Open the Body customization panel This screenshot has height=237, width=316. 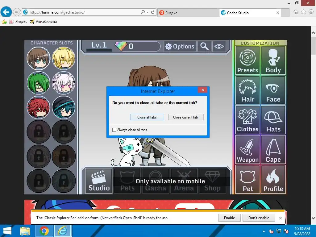click(x=273, y=61)
